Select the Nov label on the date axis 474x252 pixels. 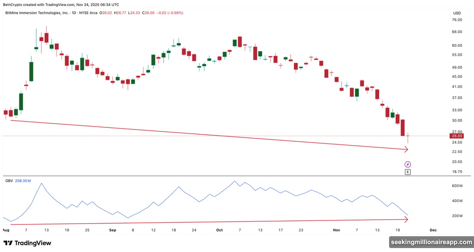[337, 230]
